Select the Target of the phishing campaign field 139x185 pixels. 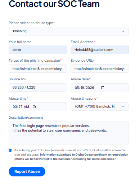click(x=38, y=68)
